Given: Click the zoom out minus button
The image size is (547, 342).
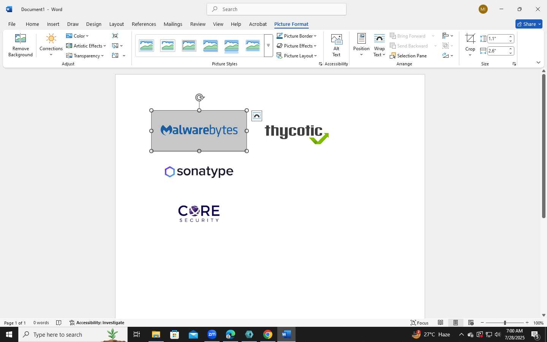Looking at the screenshot, I should coord(482,323).
